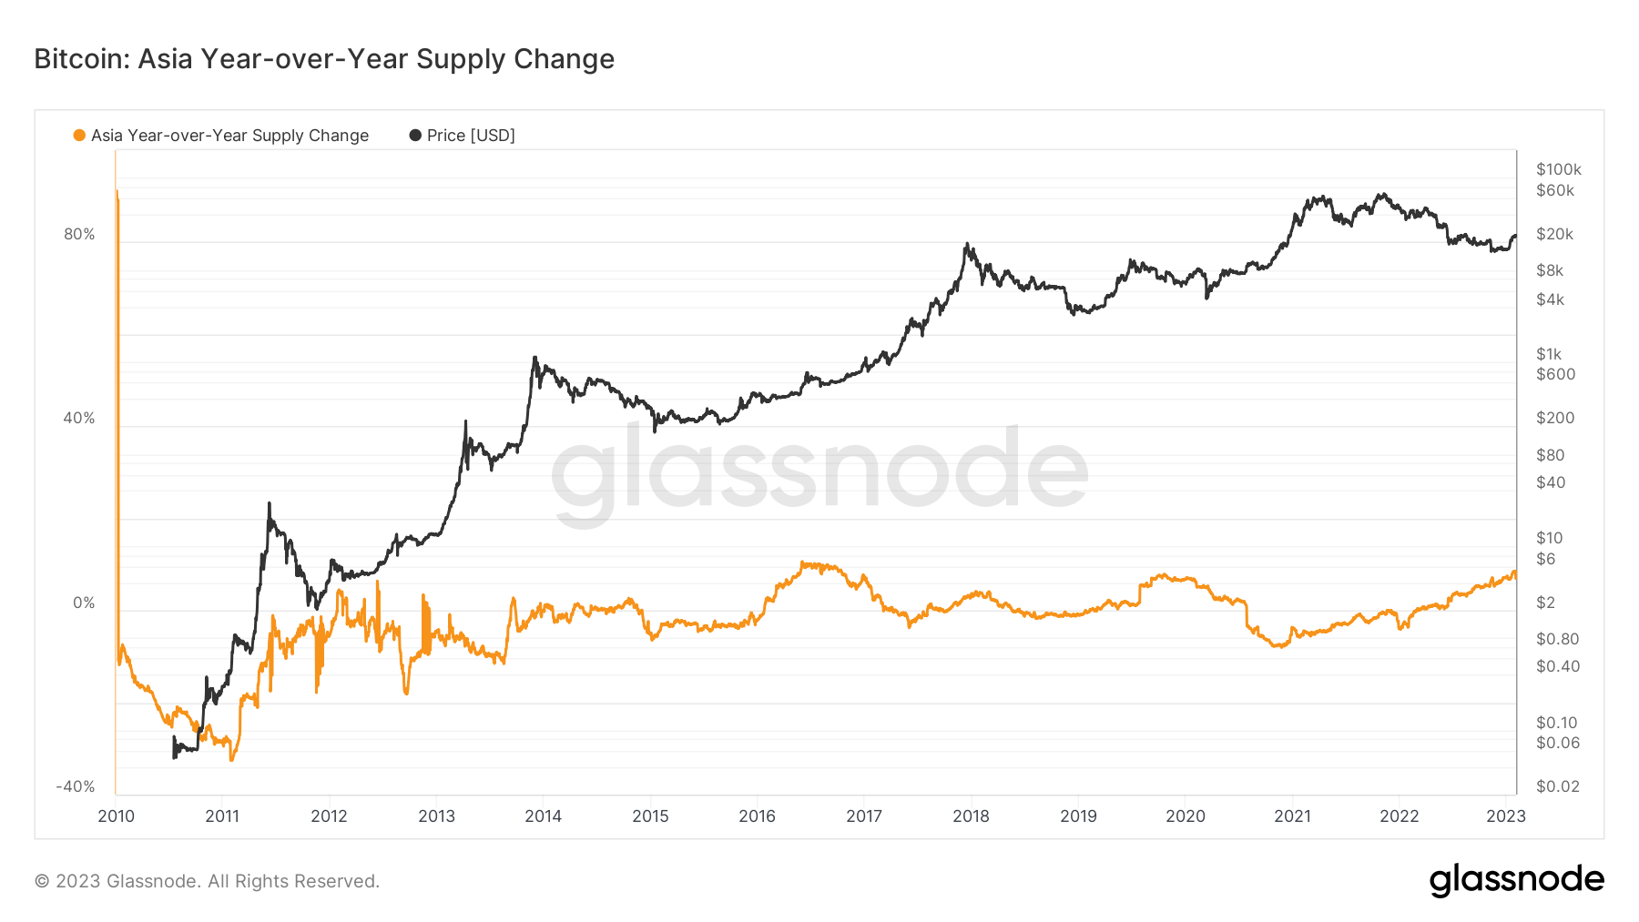Click the 80% left axis label
Image resolution: width=1639 pixels, height=922 pixels.
point(79,235)
